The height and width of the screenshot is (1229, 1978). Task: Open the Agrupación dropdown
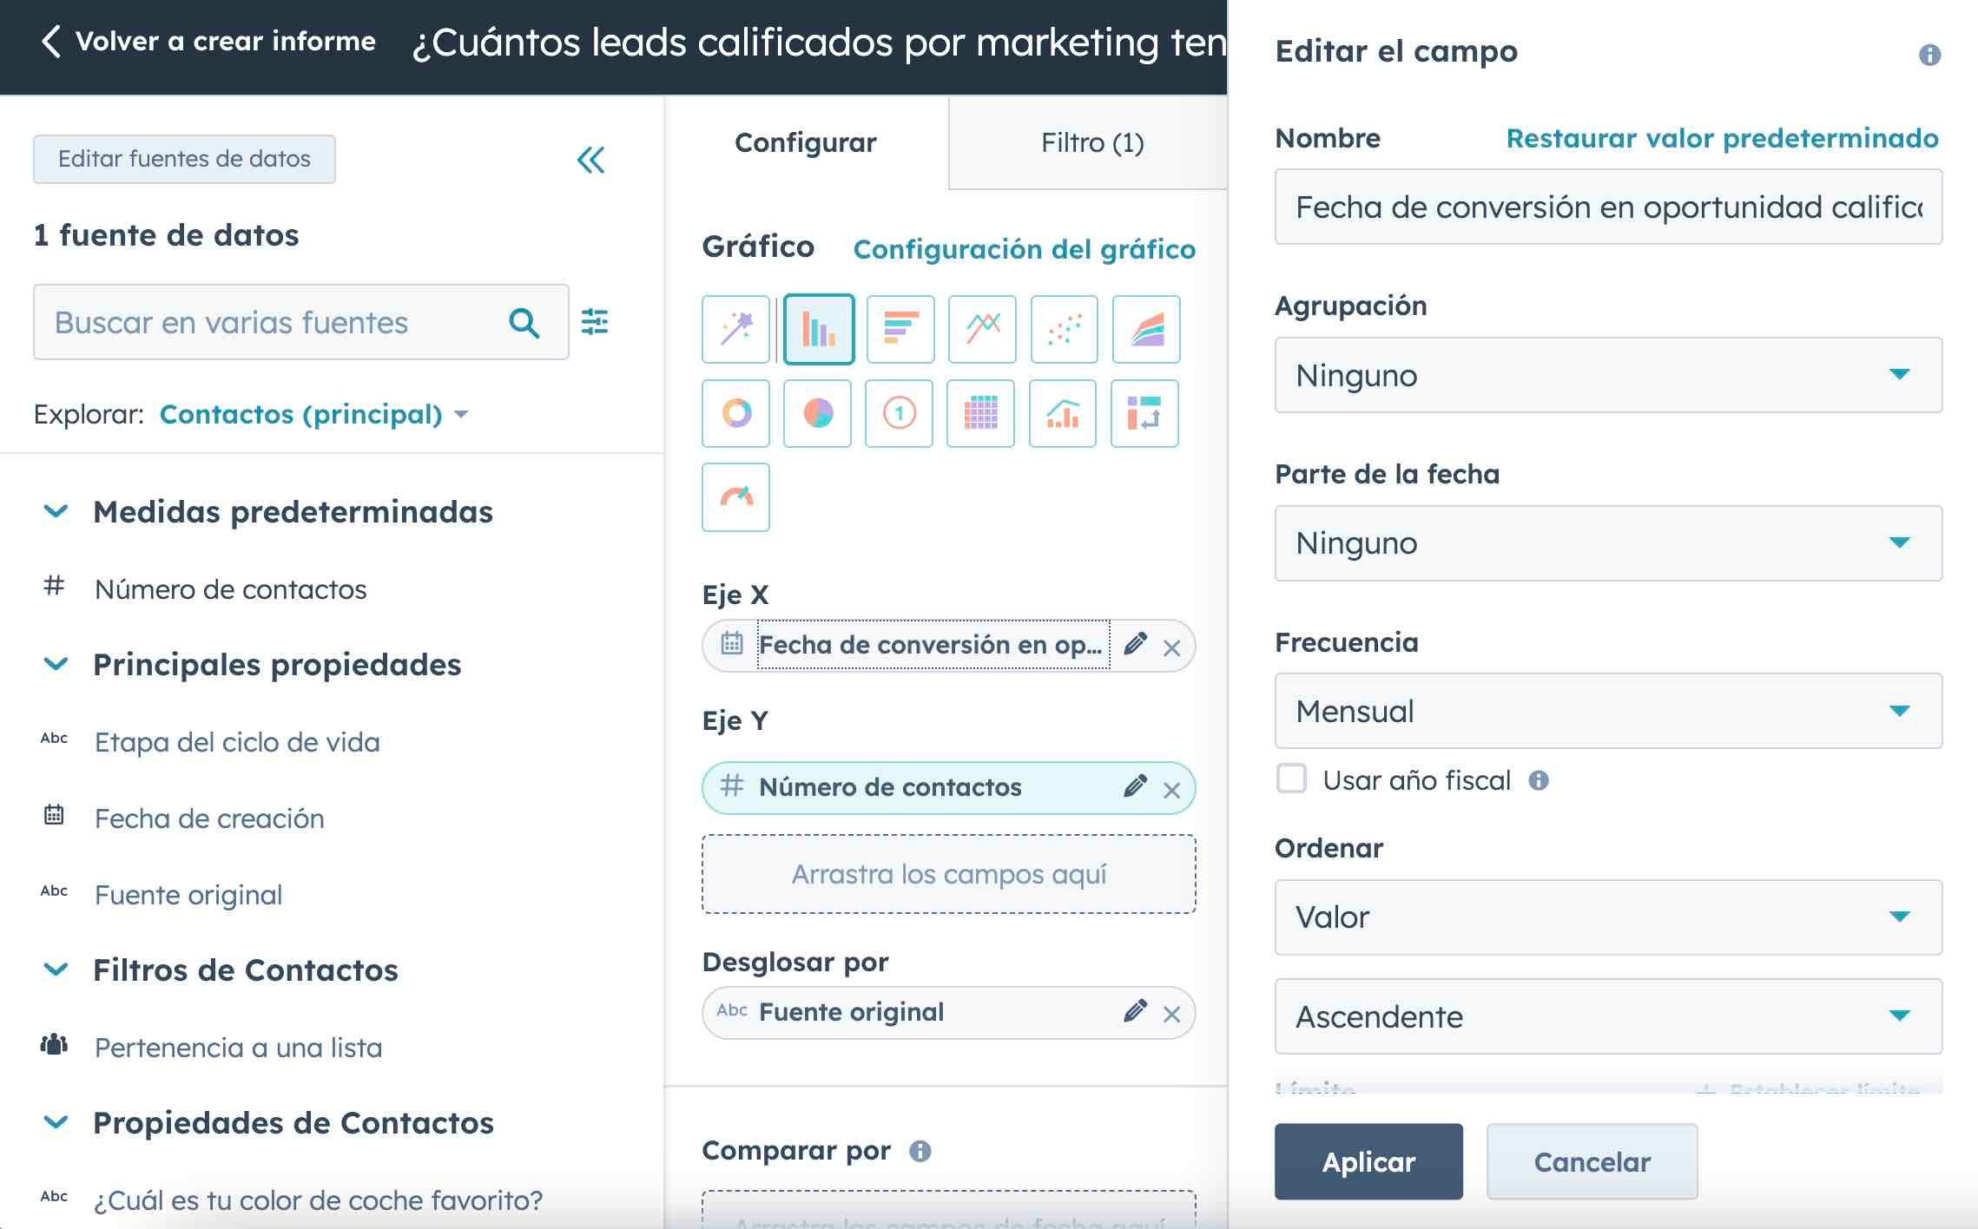point(1608,375)
